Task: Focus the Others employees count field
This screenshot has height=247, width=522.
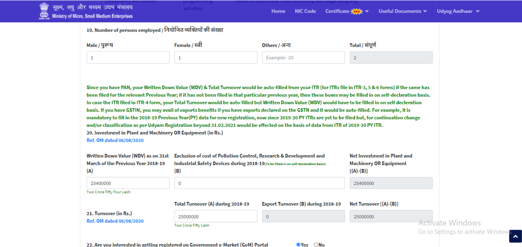Action: pyautogui.click(x=303, y=58)
